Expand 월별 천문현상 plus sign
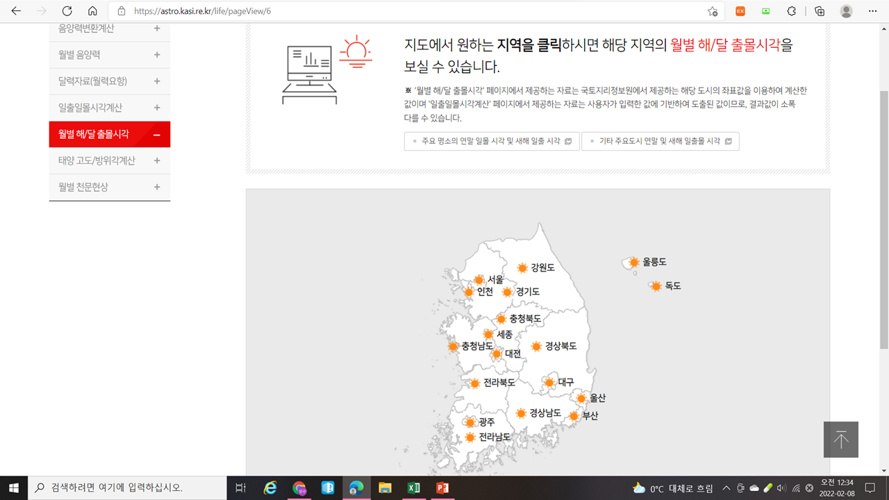This screenshot has height=500, width=889. pyautogui.click(x=157, y=187)
